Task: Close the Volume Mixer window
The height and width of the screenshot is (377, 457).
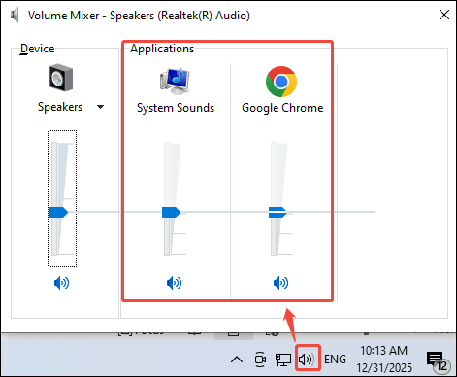Action: (x=444, y=15)
